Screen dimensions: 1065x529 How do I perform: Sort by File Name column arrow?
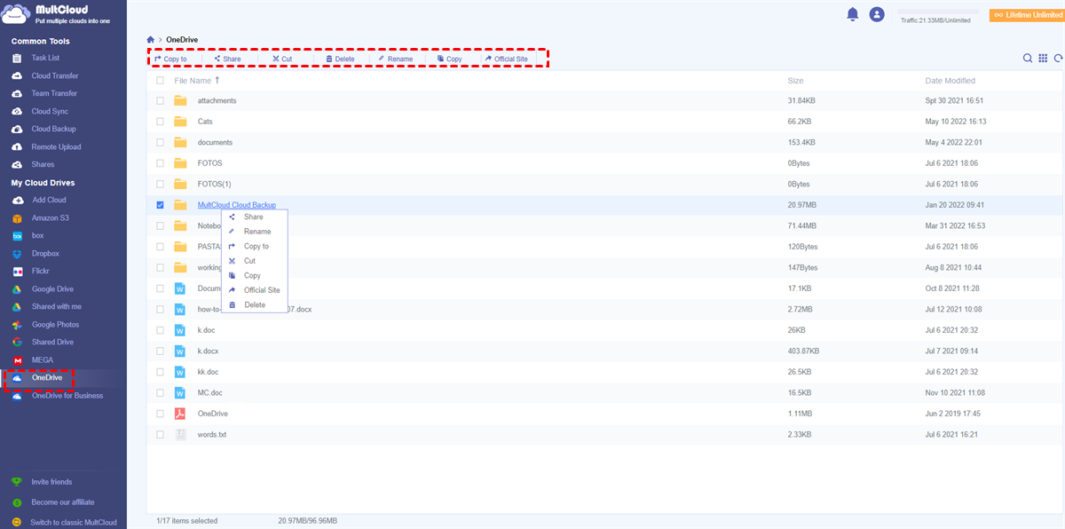217,80
